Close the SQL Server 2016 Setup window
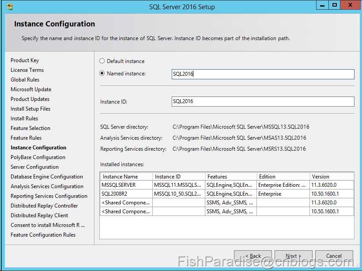The image size is (362, 271). [x=351, y=5]
